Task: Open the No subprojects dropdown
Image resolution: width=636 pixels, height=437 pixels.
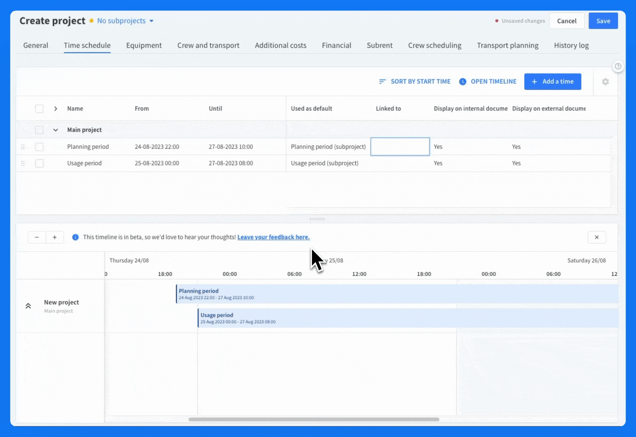Action: tap(125, 21)
